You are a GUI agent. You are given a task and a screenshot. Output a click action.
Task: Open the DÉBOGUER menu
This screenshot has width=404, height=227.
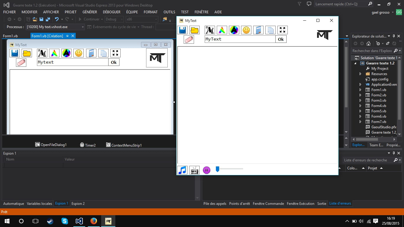tap(111, 12)
